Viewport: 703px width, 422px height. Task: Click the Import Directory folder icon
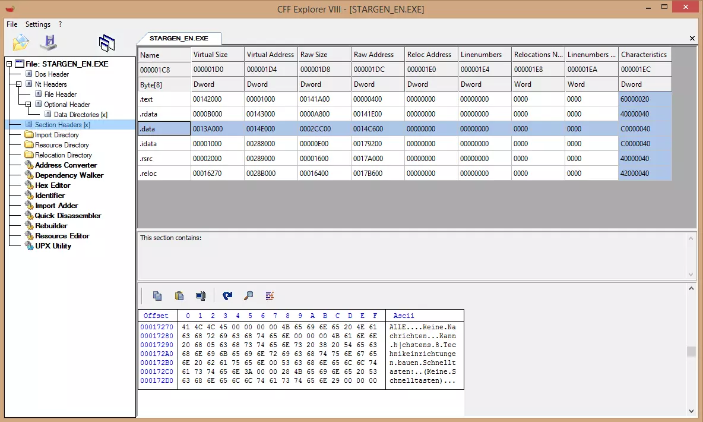[x=29, y=135]
